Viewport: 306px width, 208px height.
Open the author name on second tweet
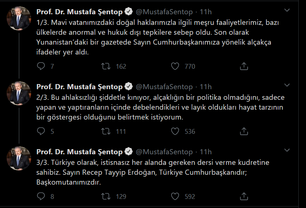(80, 87)
